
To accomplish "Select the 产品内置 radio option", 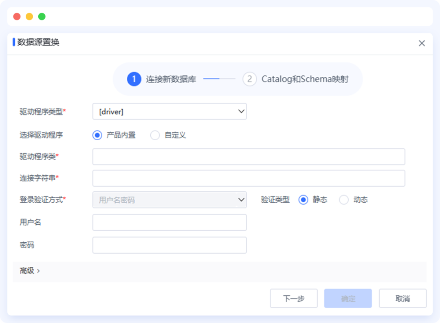I will coord(97,135).
